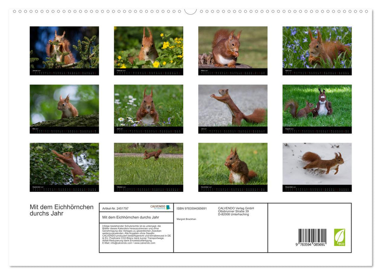Click the email 'info@calvendo.com' line

pos(129,243)
